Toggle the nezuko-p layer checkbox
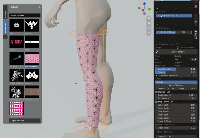Viewport: 200px width, 138px height. (158, 16)
